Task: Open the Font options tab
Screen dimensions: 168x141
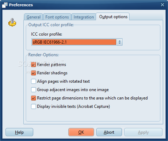Action: click(x=57, y=17)
